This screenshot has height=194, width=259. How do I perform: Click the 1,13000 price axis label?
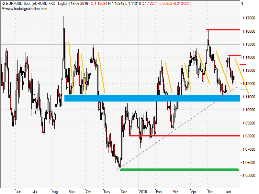249,70
